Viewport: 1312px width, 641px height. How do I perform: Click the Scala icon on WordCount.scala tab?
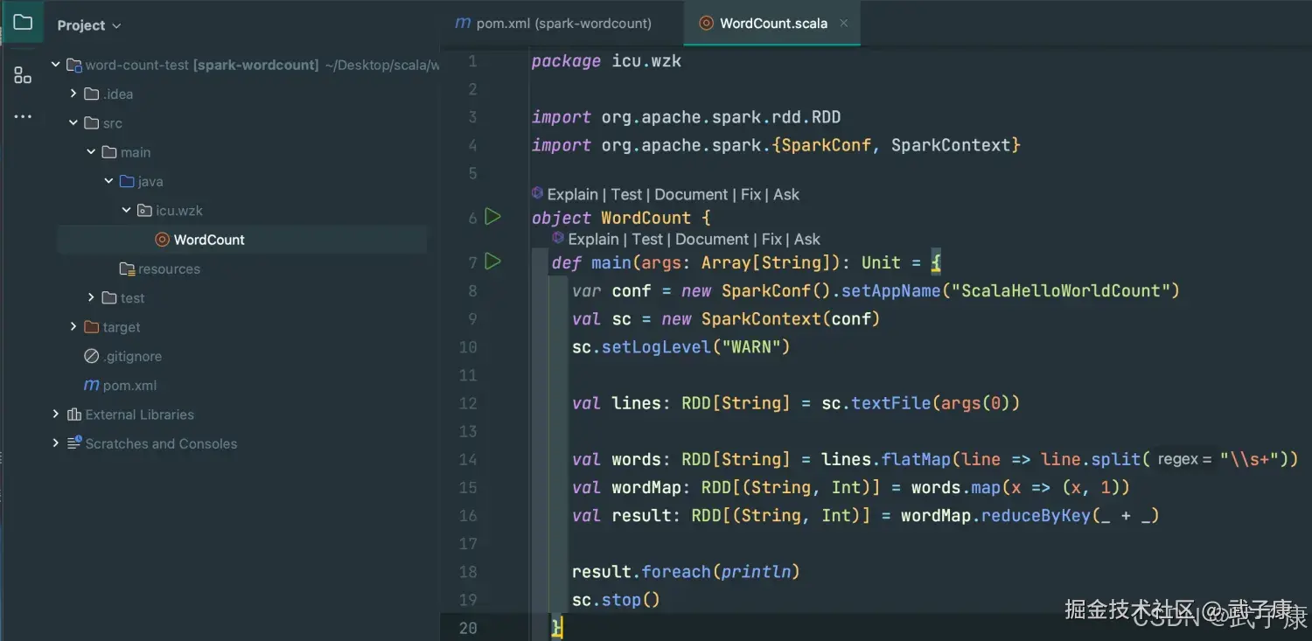click(x=706, y=24)
